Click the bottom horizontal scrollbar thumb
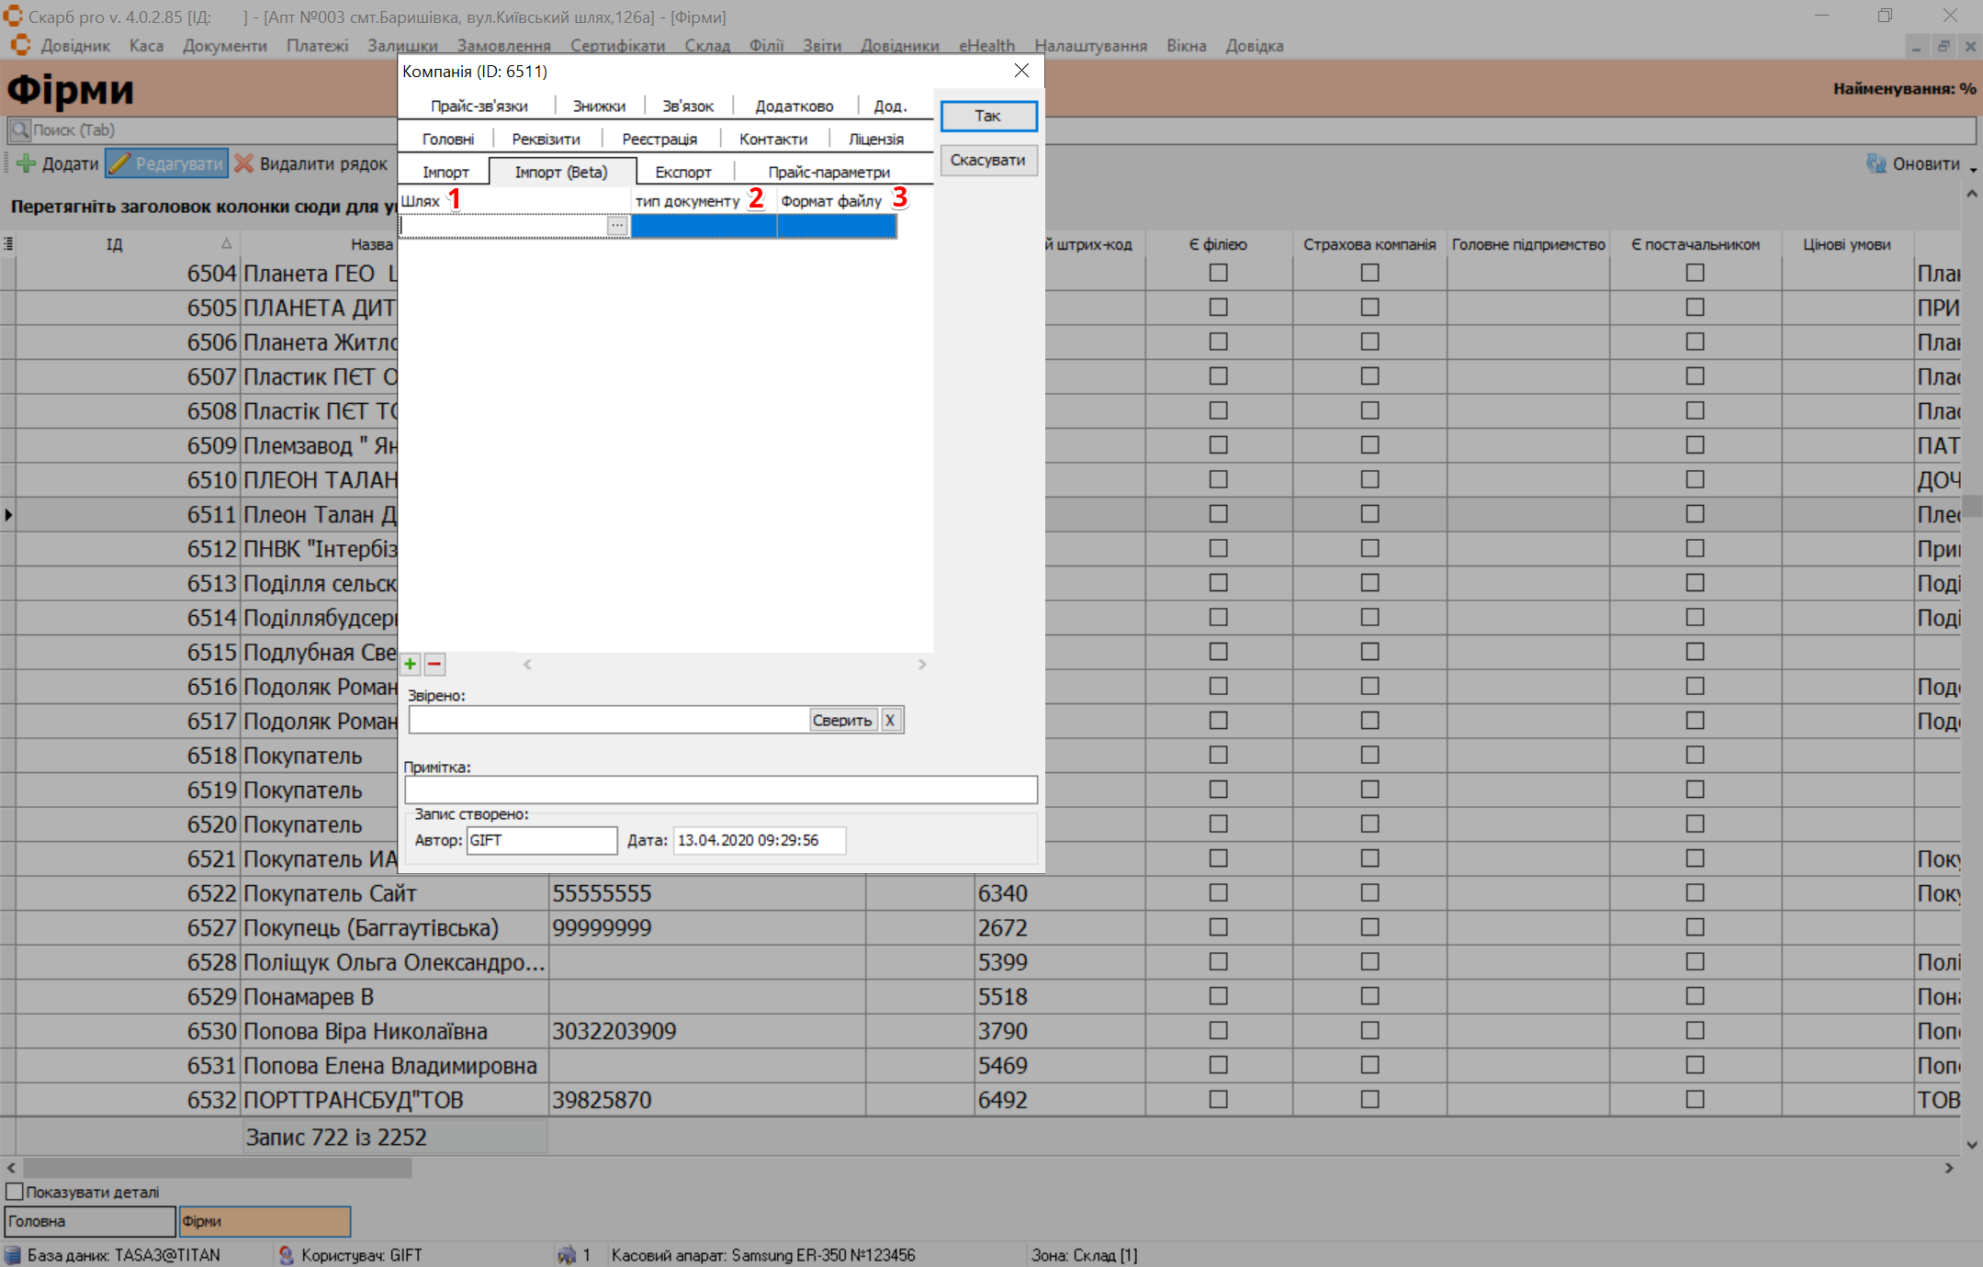The image size is (1983, 1267). point(218,1168)
